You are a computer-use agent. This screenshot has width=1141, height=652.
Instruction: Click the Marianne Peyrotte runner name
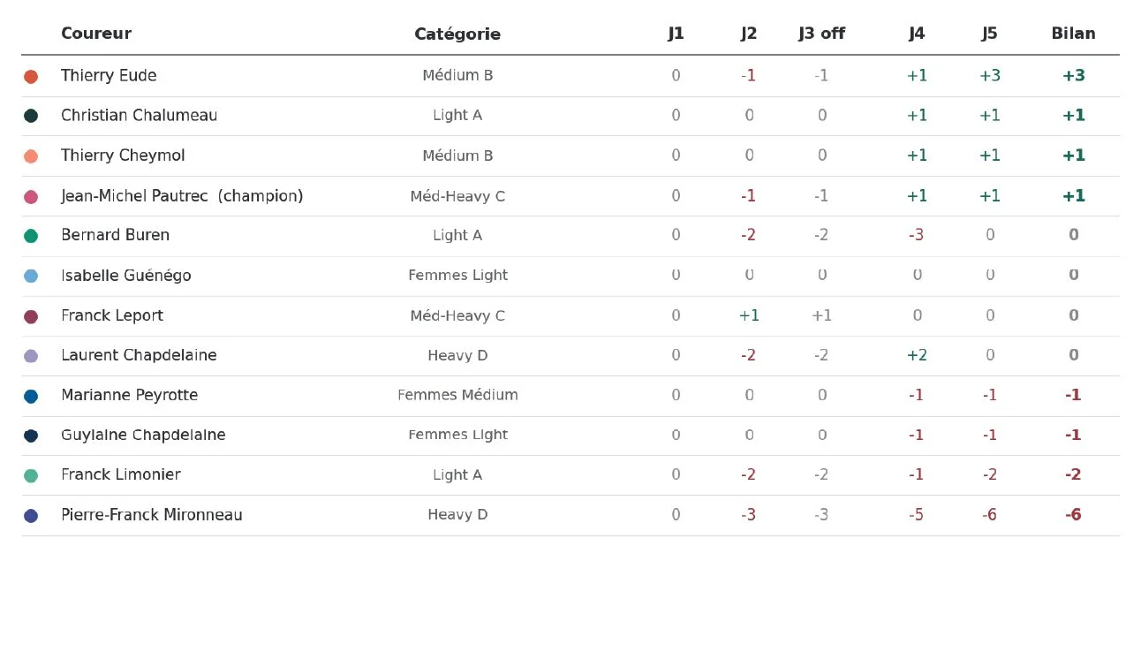click(129, 395)
